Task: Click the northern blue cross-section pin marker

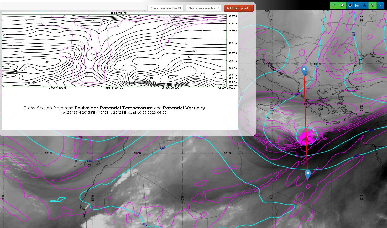Action: tap(304, 70)
